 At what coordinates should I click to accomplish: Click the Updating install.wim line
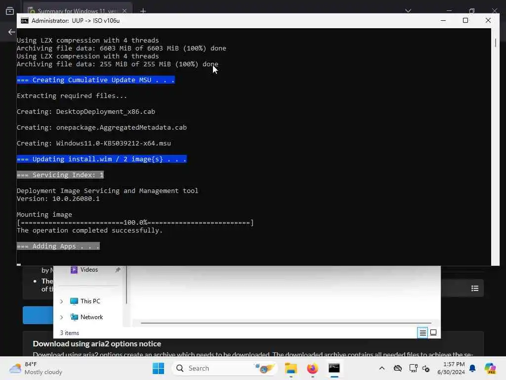[x=102, y=159]
